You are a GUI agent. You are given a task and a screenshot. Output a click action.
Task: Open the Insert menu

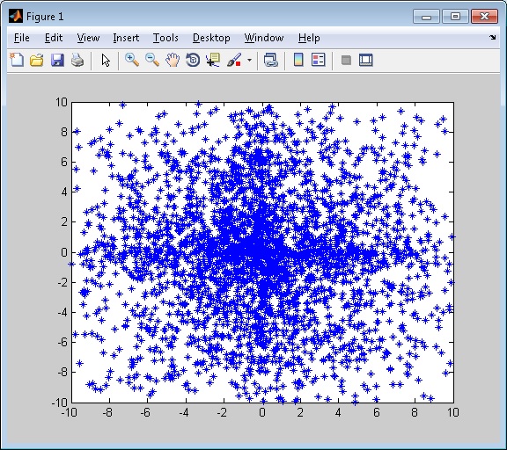pos(126,38)
